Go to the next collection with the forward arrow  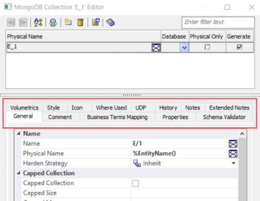[x=23, y=22]
